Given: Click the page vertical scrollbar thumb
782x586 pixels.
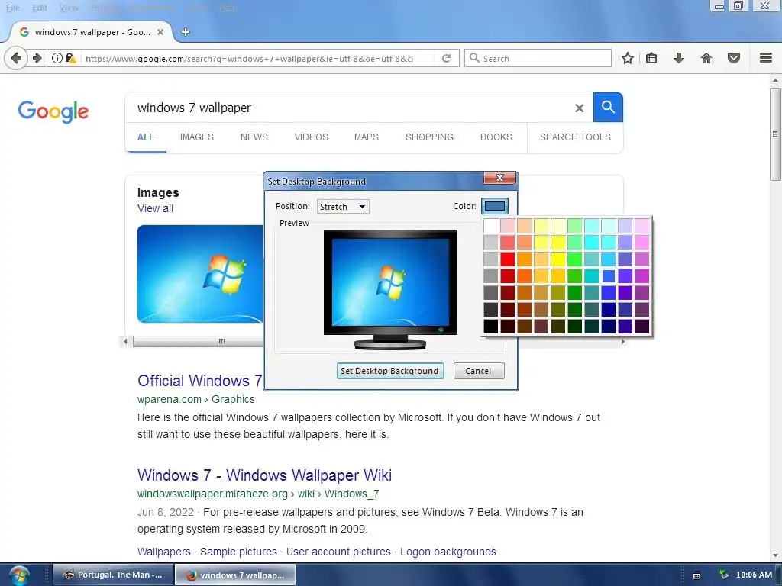Looking at the screenshot, I should (775, 134).
